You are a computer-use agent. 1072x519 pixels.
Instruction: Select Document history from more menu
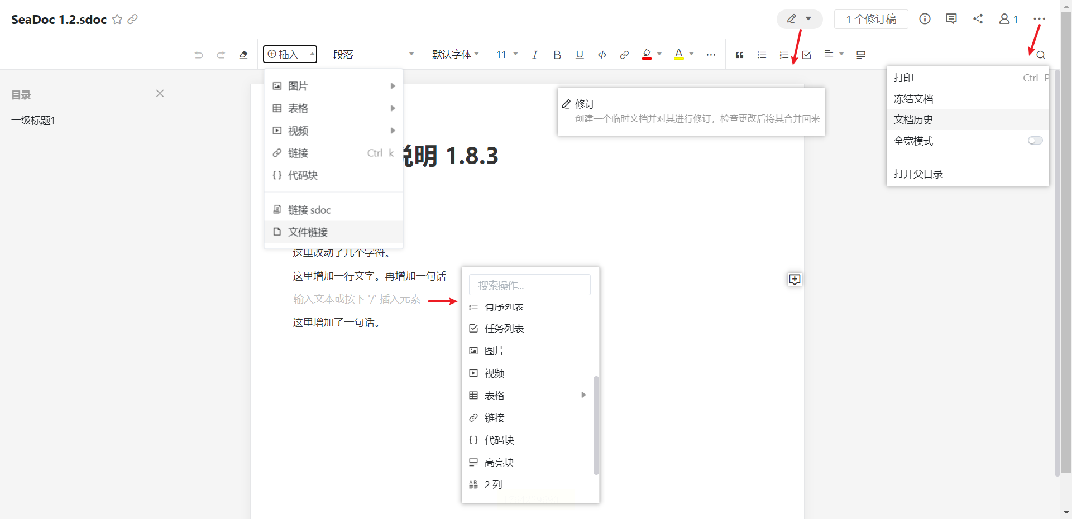(913, 120)
